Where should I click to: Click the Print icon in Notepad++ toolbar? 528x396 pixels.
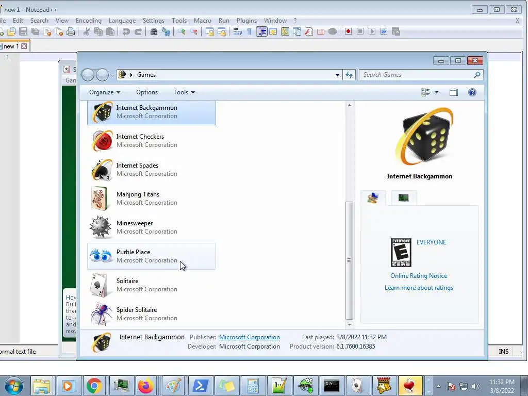70,31
